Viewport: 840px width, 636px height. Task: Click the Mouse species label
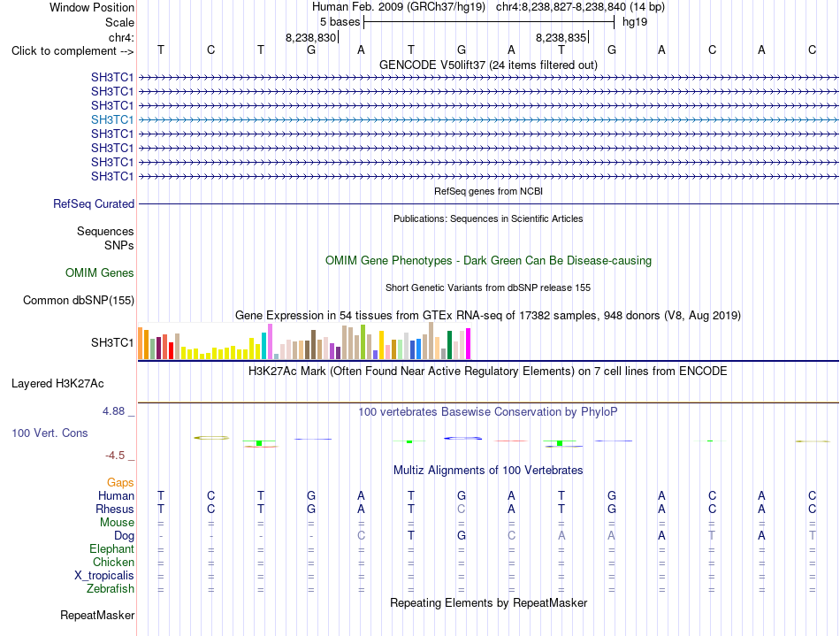point(117,523)
